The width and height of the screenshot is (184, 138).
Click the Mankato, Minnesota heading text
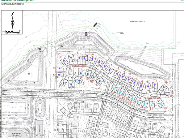coord(12,4)
